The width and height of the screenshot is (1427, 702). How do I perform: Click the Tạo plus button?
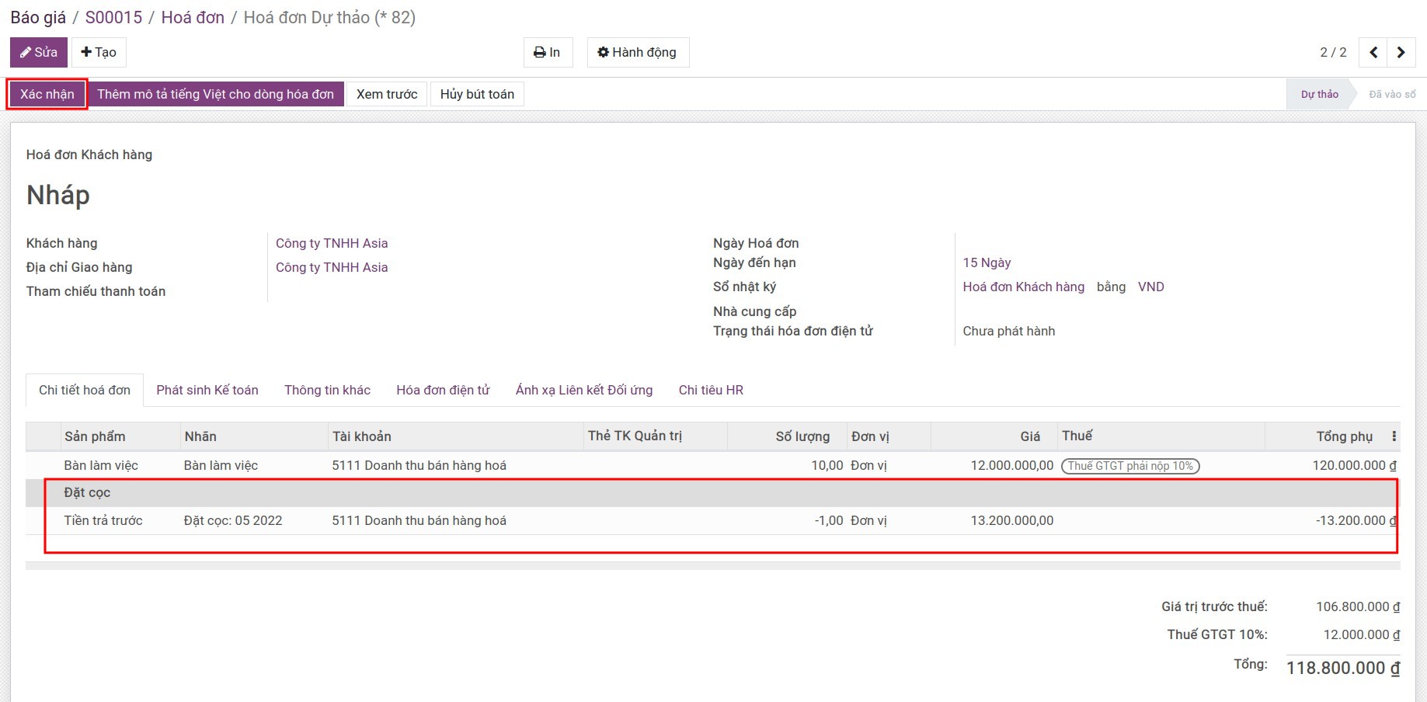[x=99, y=53]
